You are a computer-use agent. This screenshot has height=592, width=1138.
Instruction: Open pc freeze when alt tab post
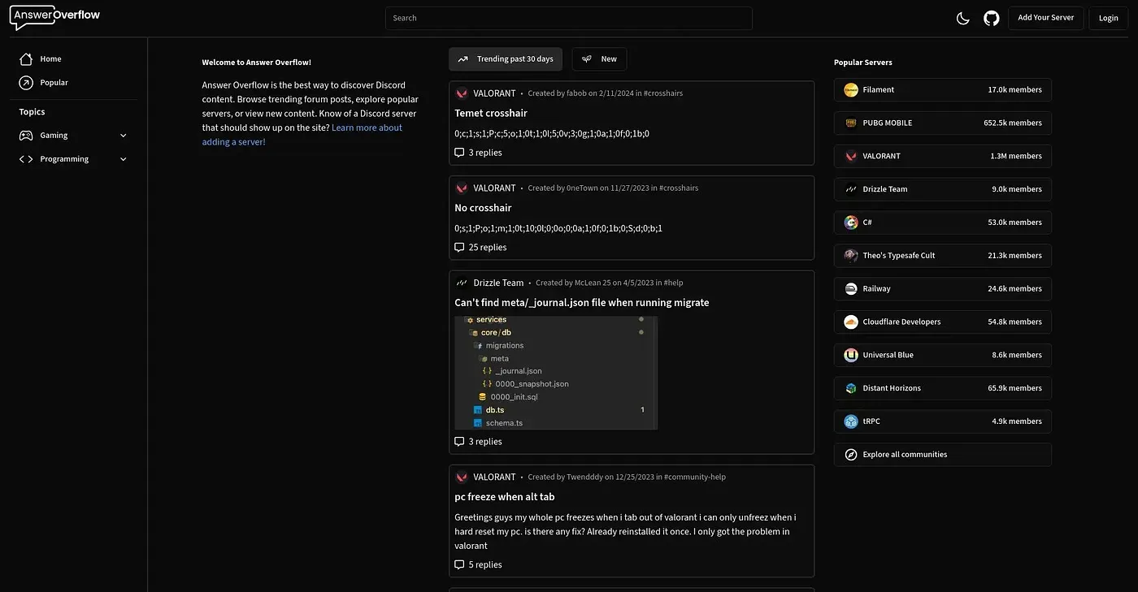coord(505,497)
